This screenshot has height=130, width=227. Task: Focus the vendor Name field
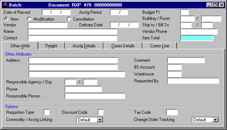click(72, 32)
